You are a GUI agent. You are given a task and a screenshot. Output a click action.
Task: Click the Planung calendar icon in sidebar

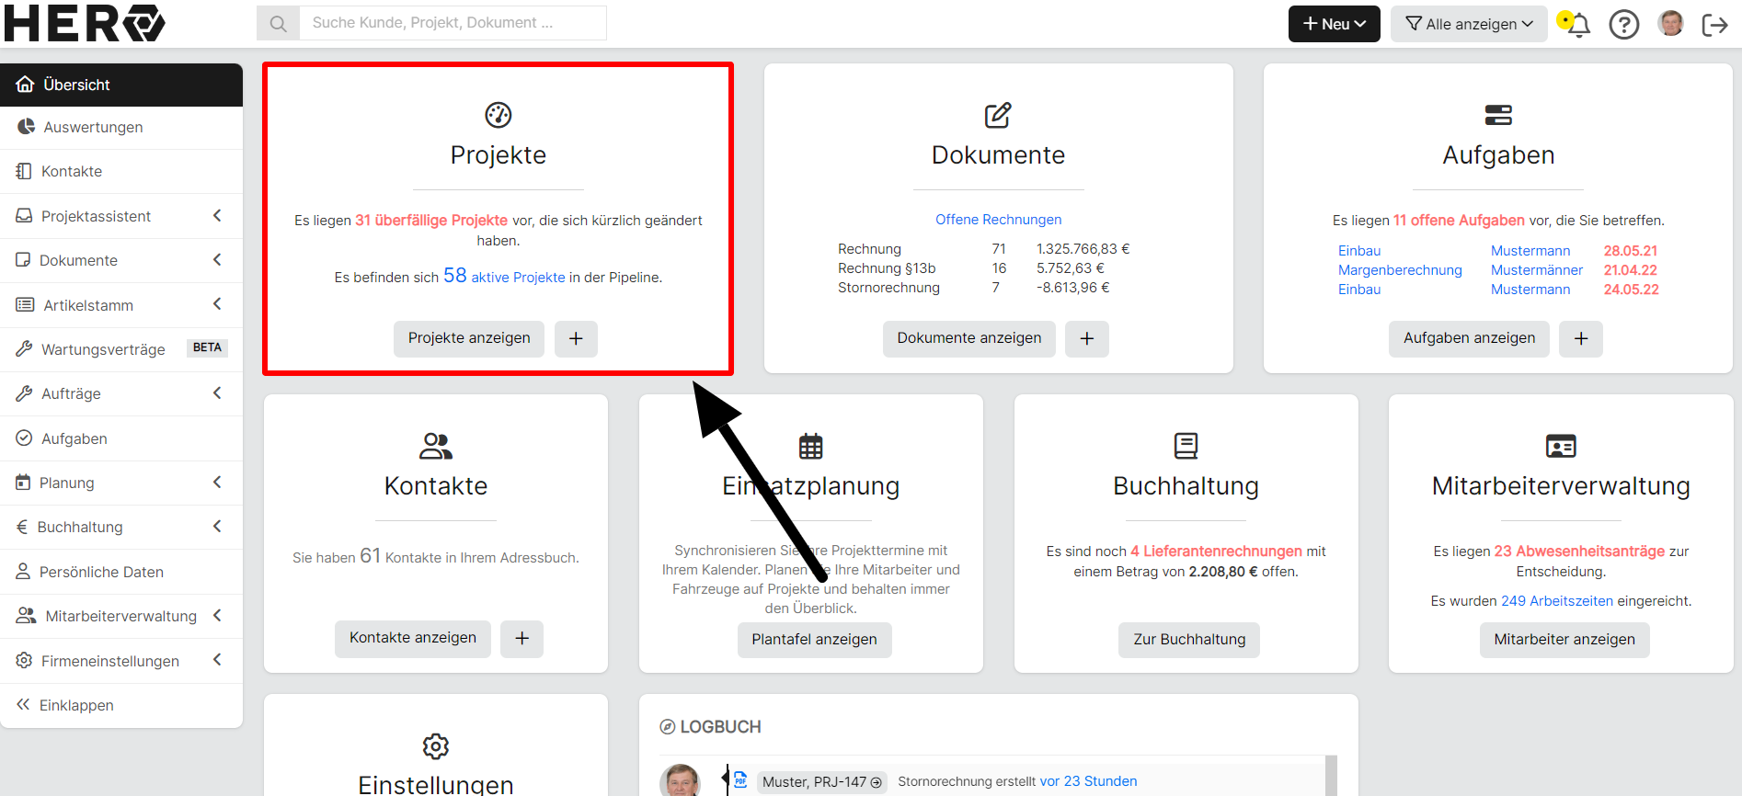pyautogui.click(x=23, y=482)
